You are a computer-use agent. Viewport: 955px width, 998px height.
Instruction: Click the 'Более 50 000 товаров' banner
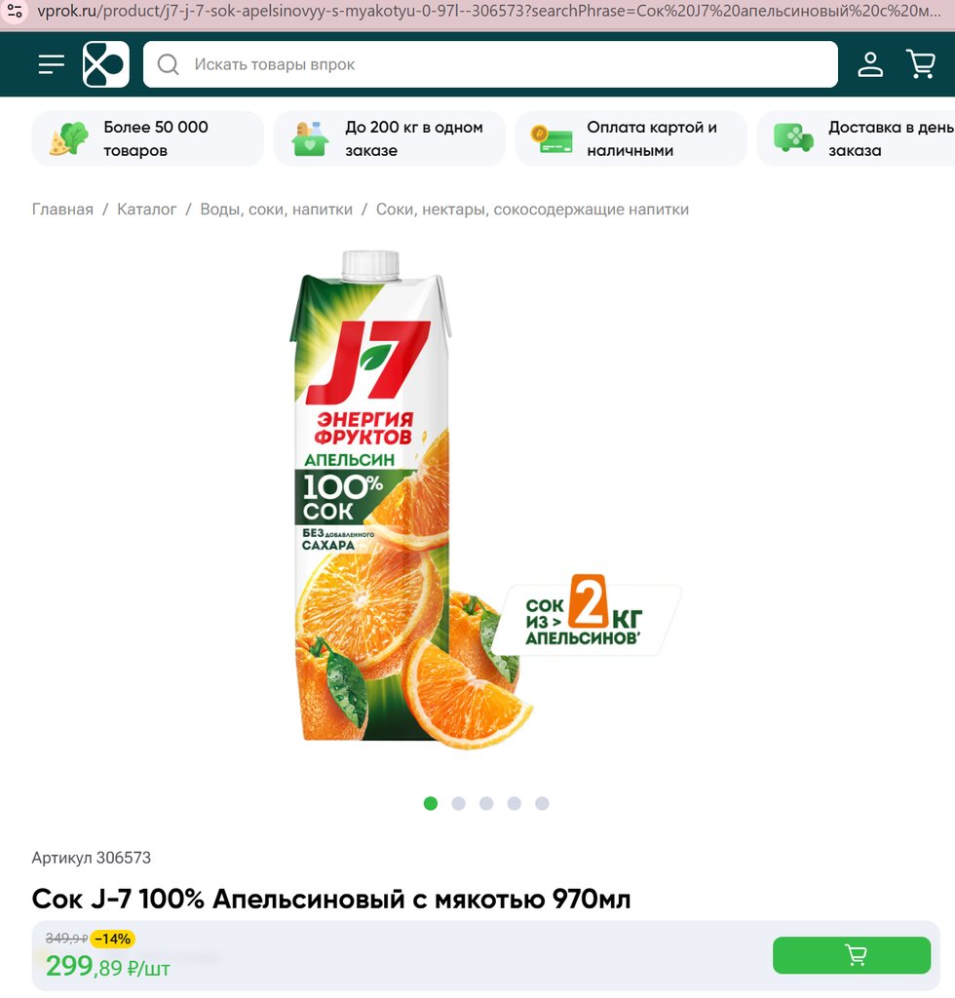click(x=147, y=138)
